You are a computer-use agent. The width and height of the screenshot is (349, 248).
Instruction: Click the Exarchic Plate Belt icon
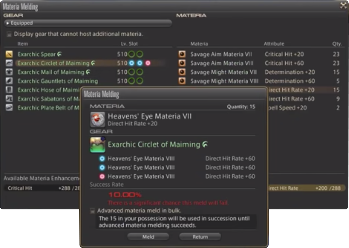[x=9, y=108]
